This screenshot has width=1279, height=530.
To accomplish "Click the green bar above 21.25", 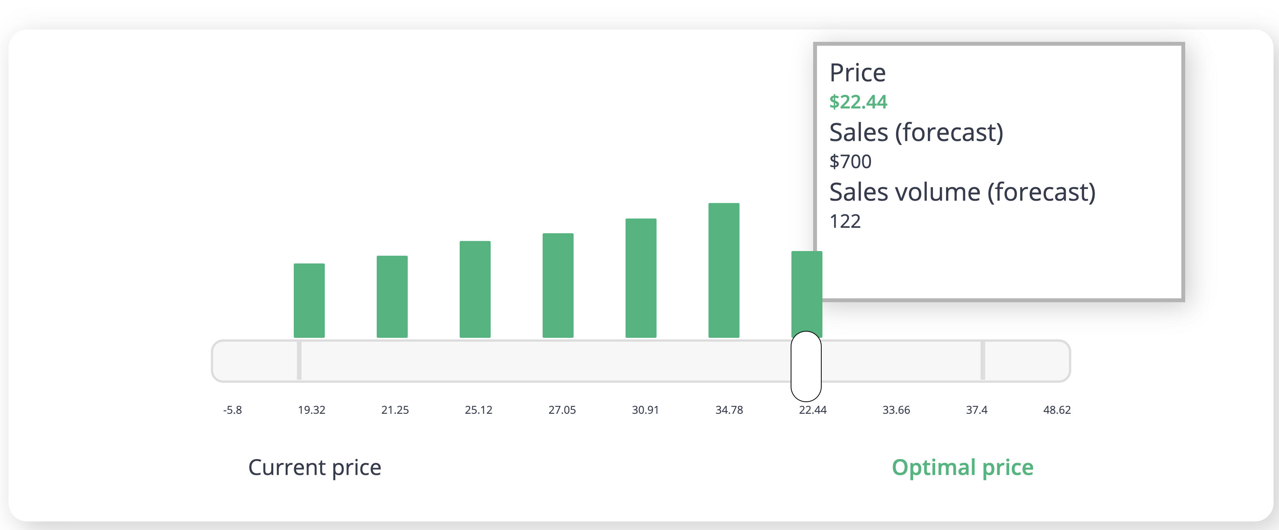I will point(392,297).
